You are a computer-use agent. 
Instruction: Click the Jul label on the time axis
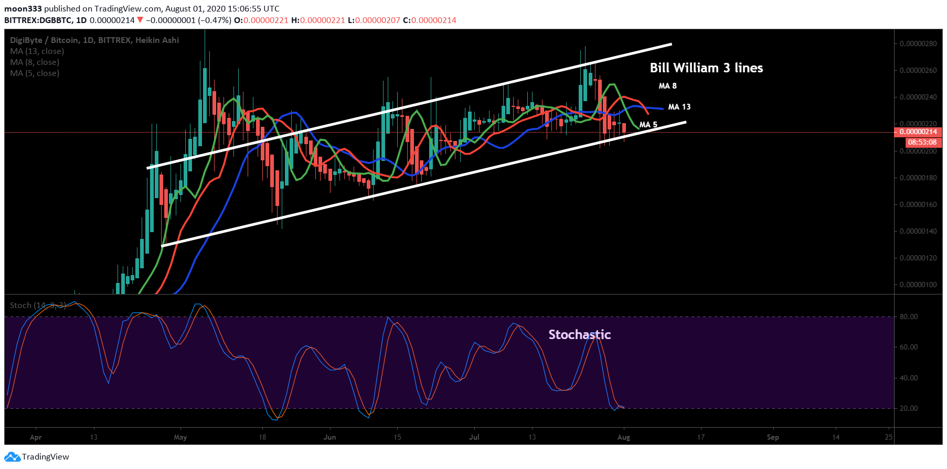[474, 437]
